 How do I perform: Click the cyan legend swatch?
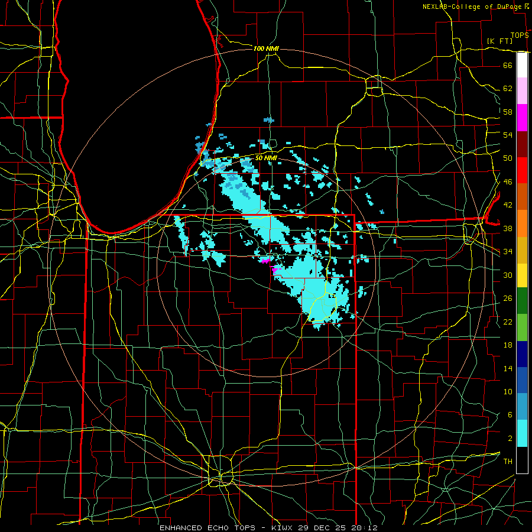pyautogui.click(x=522, y=433)
